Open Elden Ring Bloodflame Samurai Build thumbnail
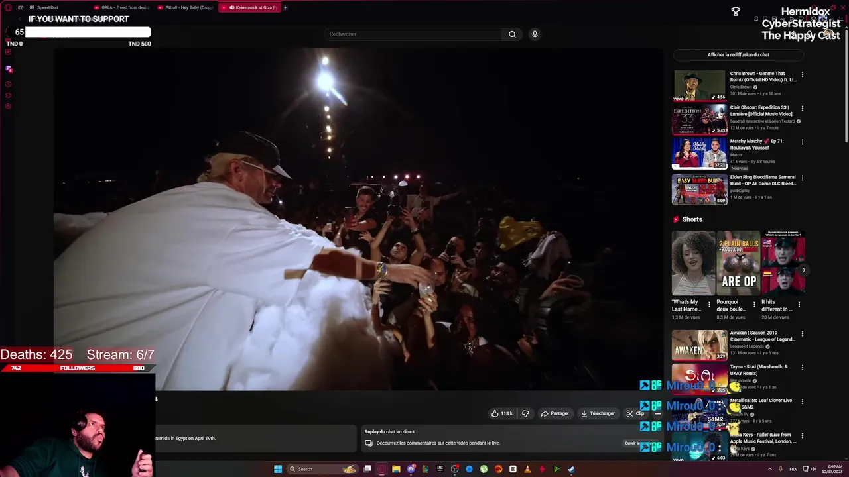 (x=699, y=189)
